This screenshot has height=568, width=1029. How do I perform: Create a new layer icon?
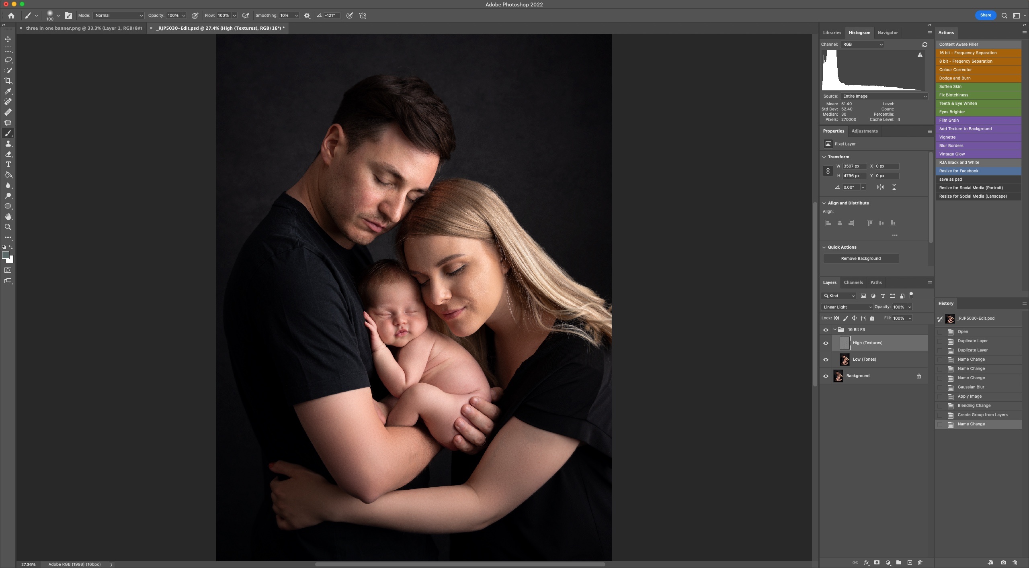(x=910, y=562)
